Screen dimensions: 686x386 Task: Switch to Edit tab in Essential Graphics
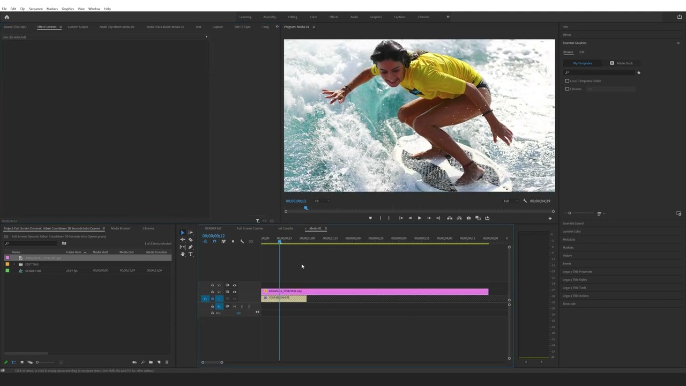582,52
